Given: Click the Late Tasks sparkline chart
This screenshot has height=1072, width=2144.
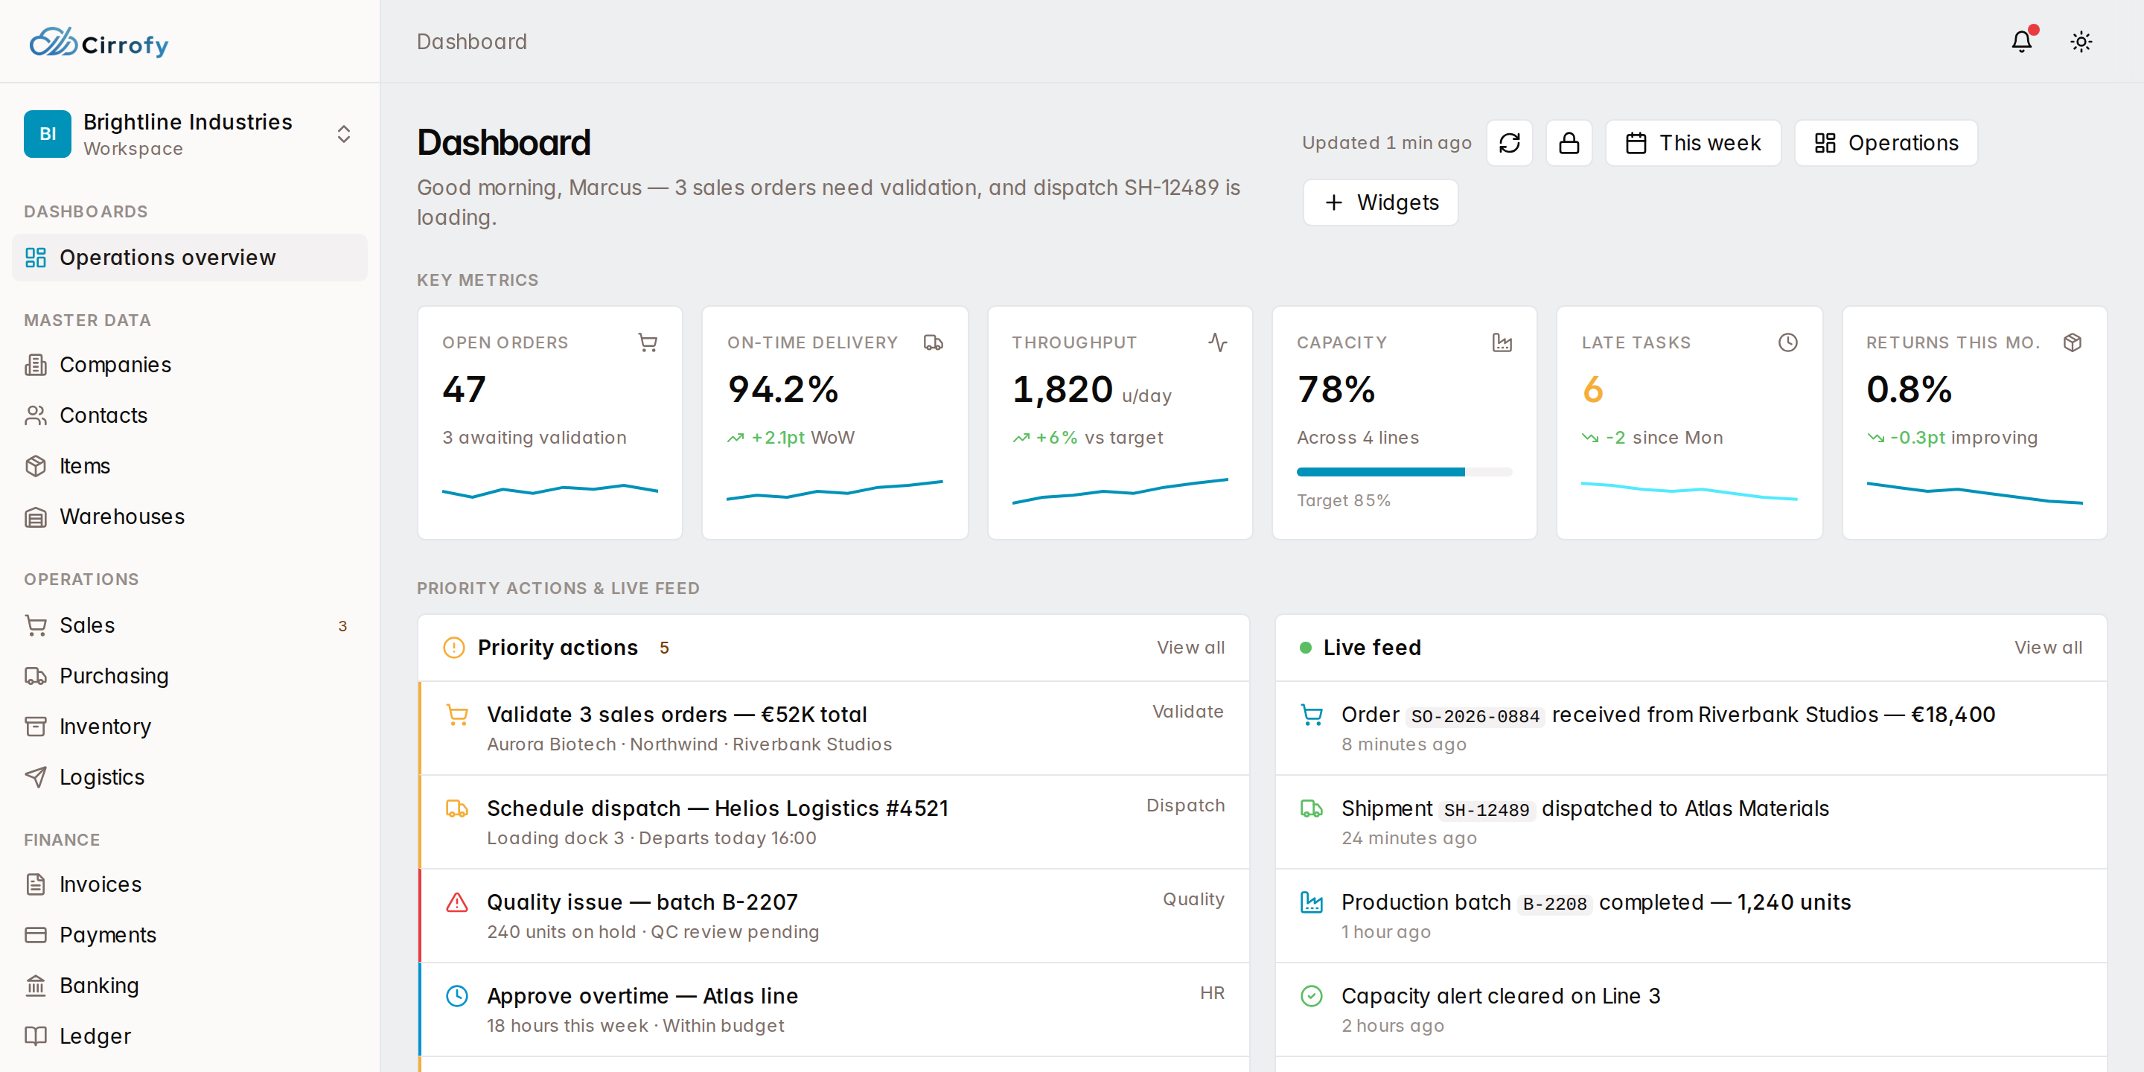Looking at the screenshot, I should tap(1688, 491).
